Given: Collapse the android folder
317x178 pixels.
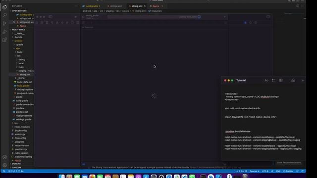Looking at the screenshot, I should tap(18, 41).
